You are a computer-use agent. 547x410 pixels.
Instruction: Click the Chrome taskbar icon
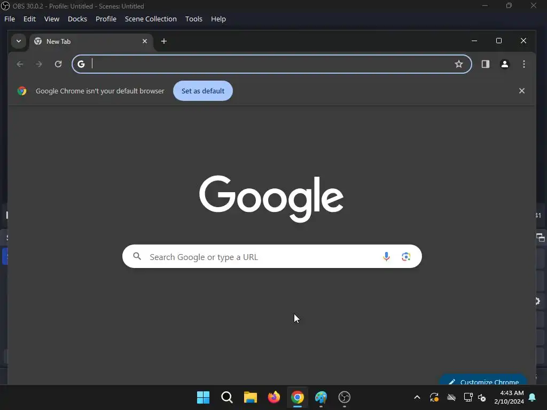(x=297, y=397)
